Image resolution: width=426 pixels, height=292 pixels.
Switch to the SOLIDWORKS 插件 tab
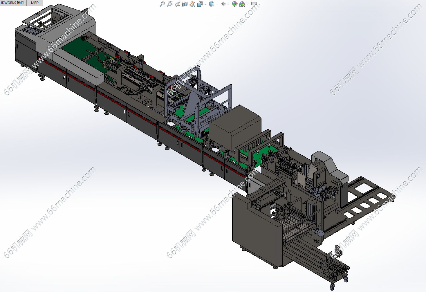click(12, 3)
